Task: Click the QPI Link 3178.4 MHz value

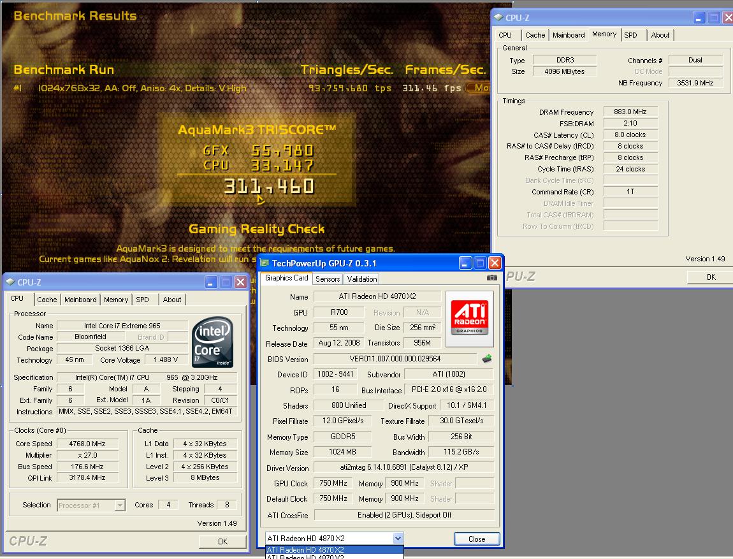Action: pos(87,477)
